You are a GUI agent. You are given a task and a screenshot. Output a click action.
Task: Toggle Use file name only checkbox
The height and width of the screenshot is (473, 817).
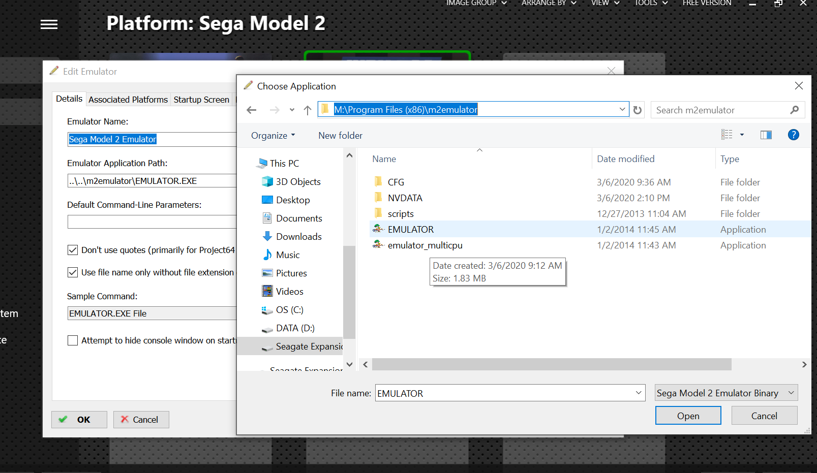[x=73, y=272]
